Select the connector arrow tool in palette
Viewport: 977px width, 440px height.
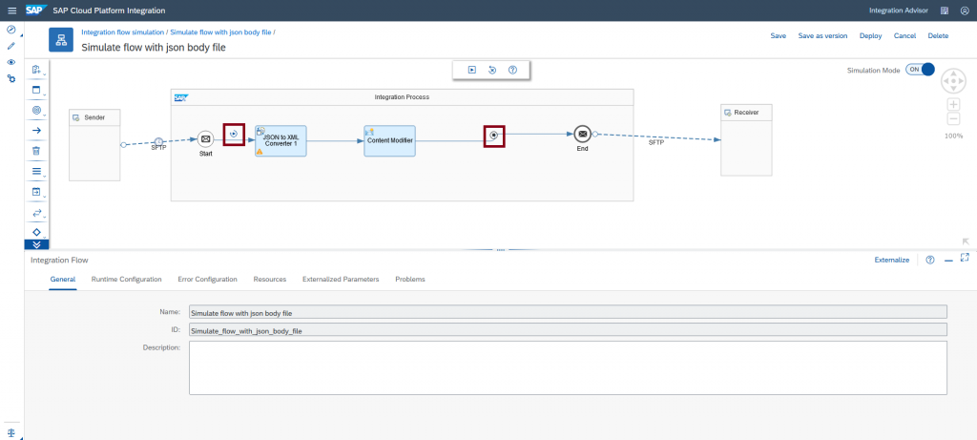[x=36, y=130]
